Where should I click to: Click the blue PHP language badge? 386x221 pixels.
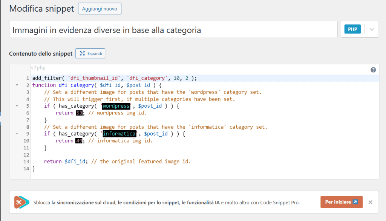tap(352, 29)
